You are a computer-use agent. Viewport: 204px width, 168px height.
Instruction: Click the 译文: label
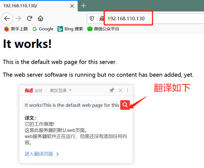point(30,118)
